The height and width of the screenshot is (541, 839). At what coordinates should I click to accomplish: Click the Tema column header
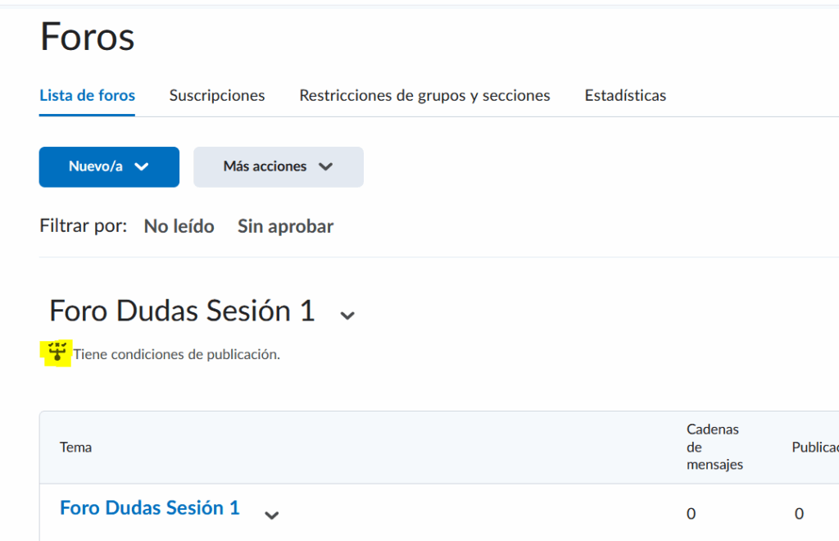tap(75, 447)
